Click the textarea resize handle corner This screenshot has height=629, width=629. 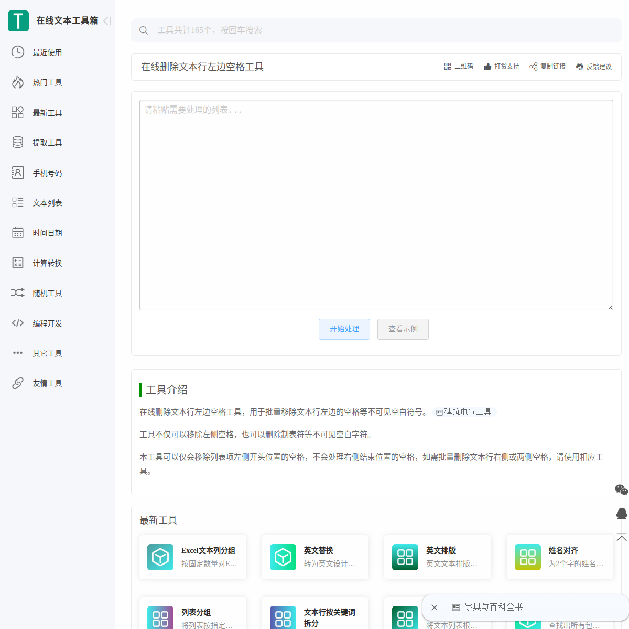tap(610, 307)
